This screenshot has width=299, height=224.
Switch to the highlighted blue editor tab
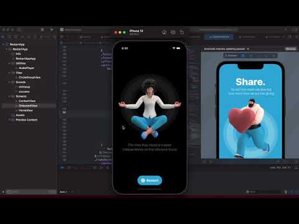pos(219,37)
